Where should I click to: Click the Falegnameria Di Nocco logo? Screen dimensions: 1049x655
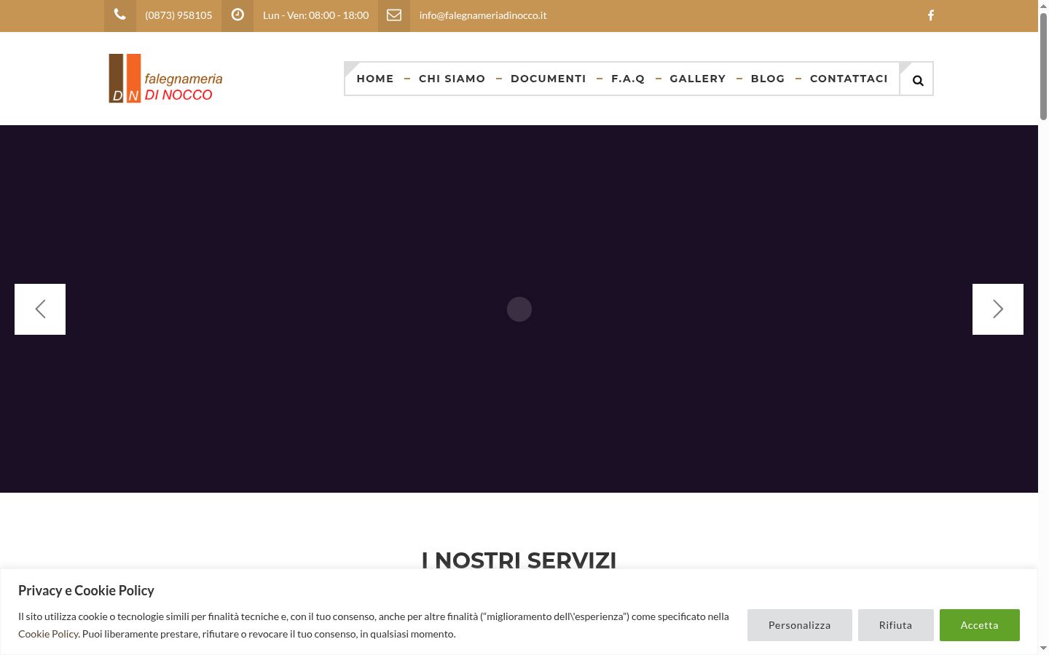[165, 78]
